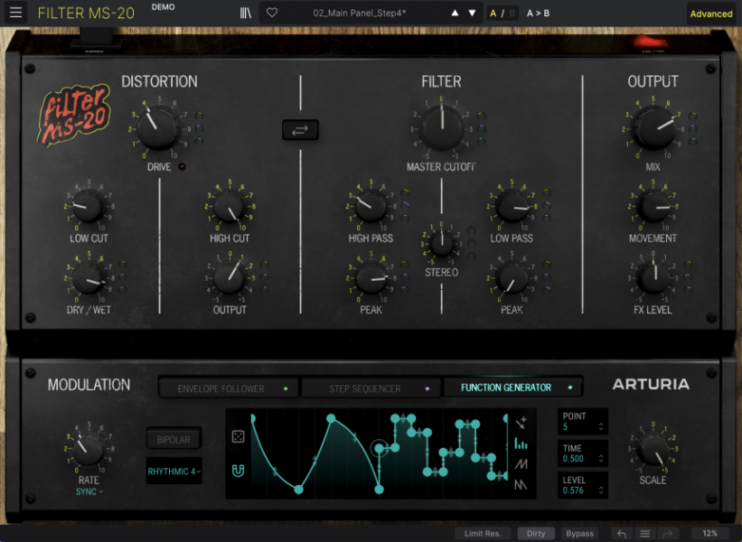Turn the Master Cutoff knob

point(440,129)
